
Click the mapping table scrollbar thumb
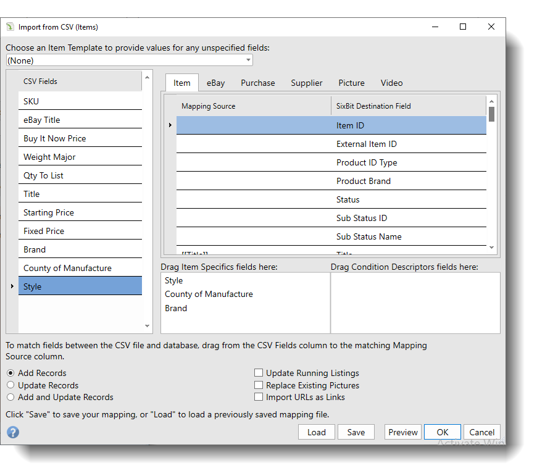492,114
